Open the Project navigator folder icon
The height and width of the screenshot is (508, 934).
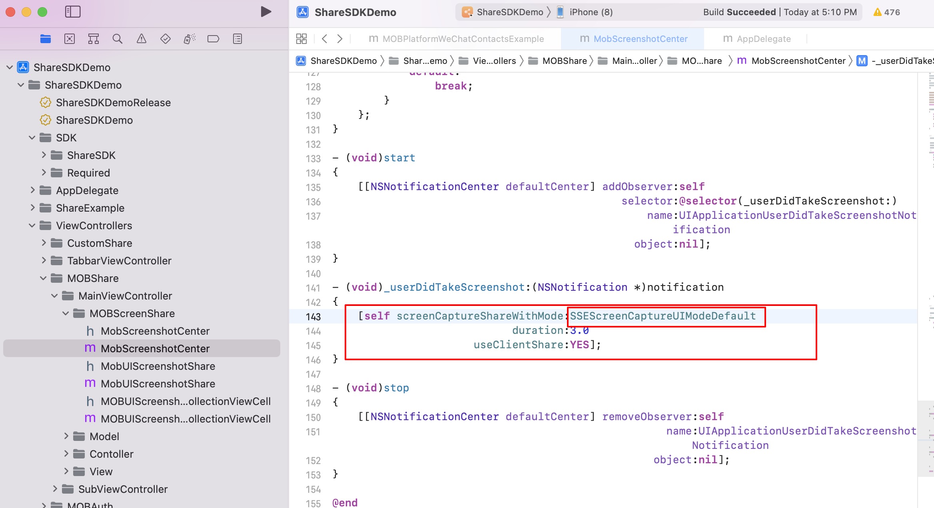pyautogui.click(x=46, y=39)
